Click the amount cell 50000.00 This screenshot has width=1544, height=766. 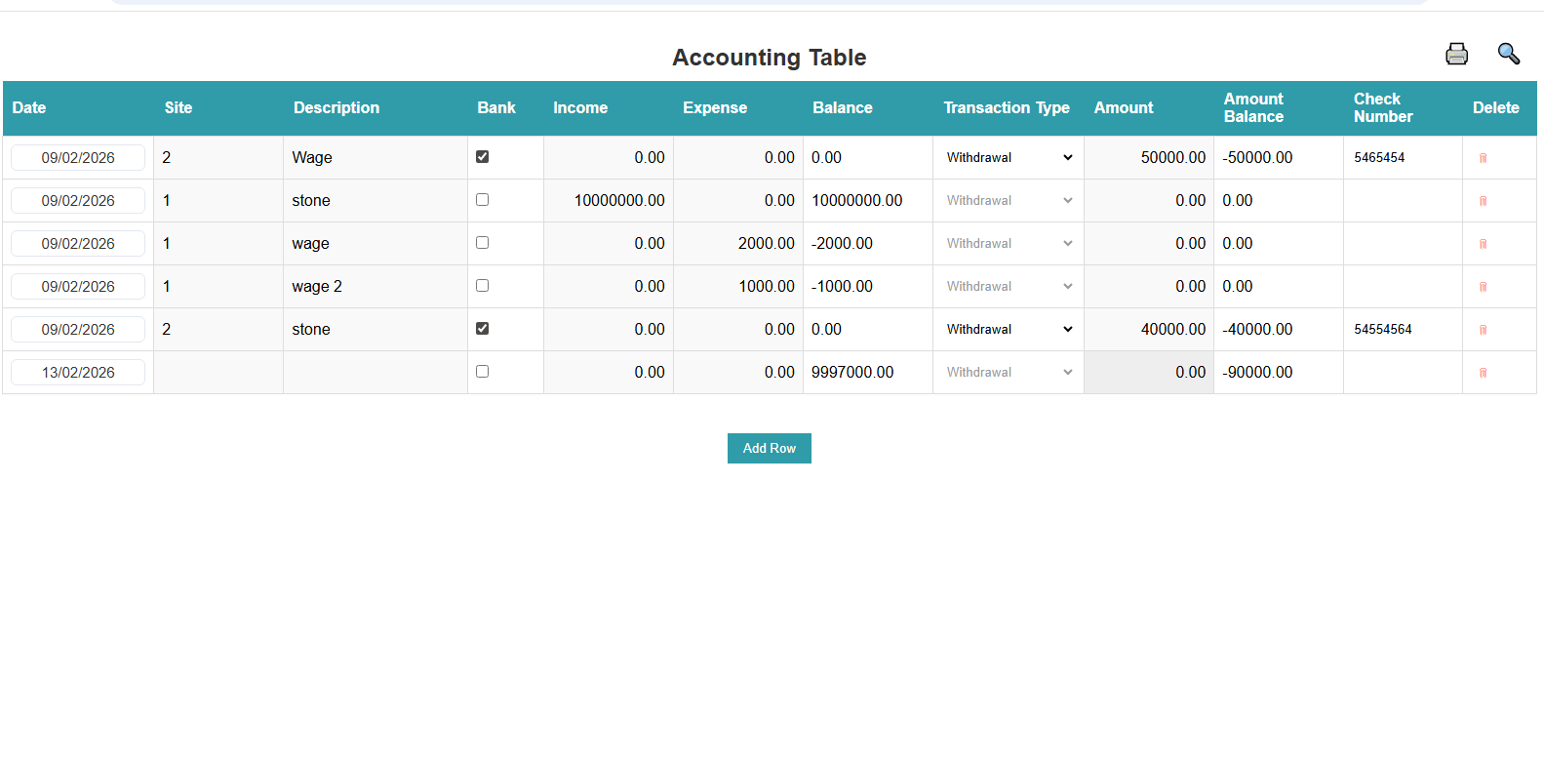[x=1149, y=157]
